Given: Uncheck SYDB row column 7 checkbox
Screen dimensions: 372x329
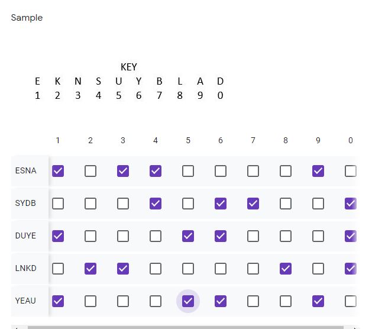Looking at the screenshot, I should (253, 204).
